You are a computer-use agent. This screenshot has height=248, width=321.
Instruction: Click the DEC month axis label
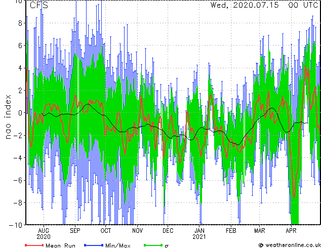168,231
